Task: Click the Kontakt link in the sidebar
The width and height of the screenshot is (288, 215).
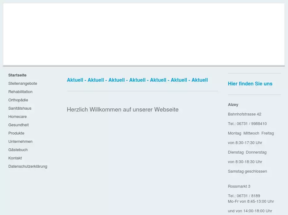Action: coord(15,158)
